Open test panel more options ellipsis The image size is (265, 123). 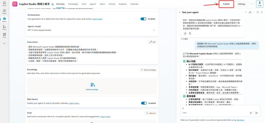click(246, 12)
